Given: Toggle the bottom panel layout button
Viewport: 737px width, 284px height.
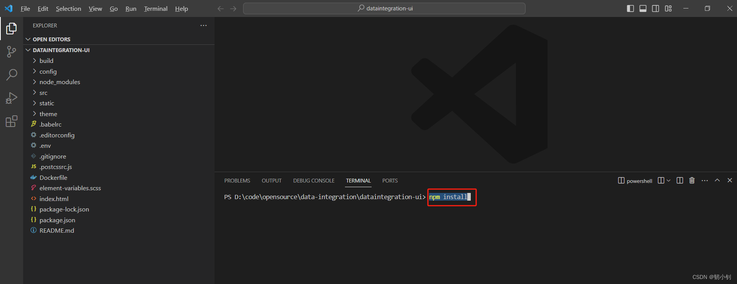Looking at the screenshot, I should [643, 8].
